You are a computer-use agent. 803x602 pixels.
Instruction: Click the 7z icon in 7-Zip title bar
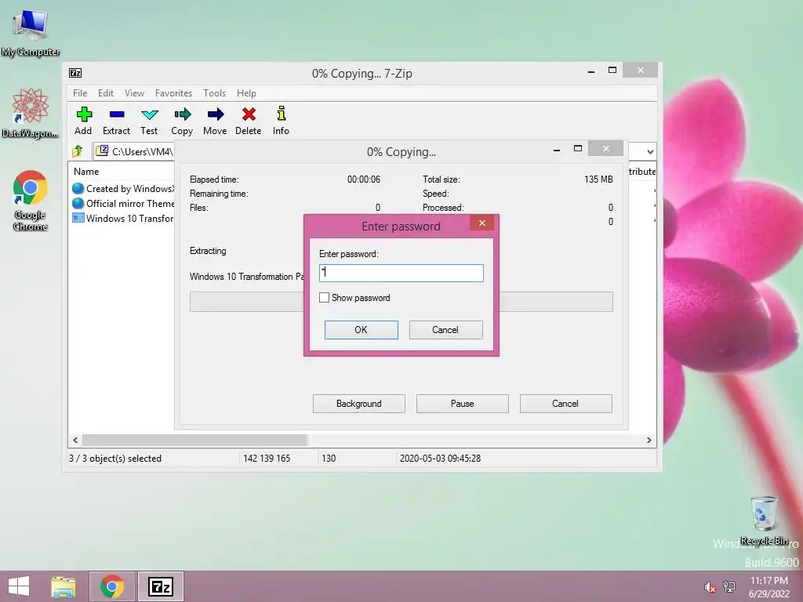(75, 73)
